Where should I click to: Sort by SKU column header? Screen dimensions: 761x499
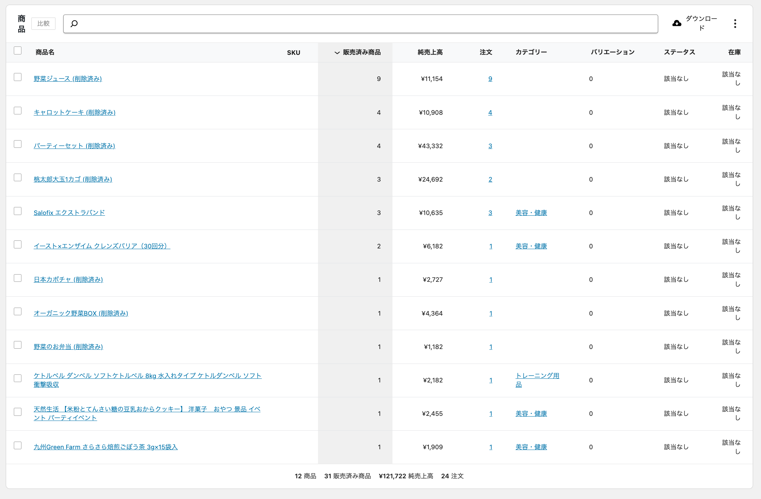click(x=293, y=53)
